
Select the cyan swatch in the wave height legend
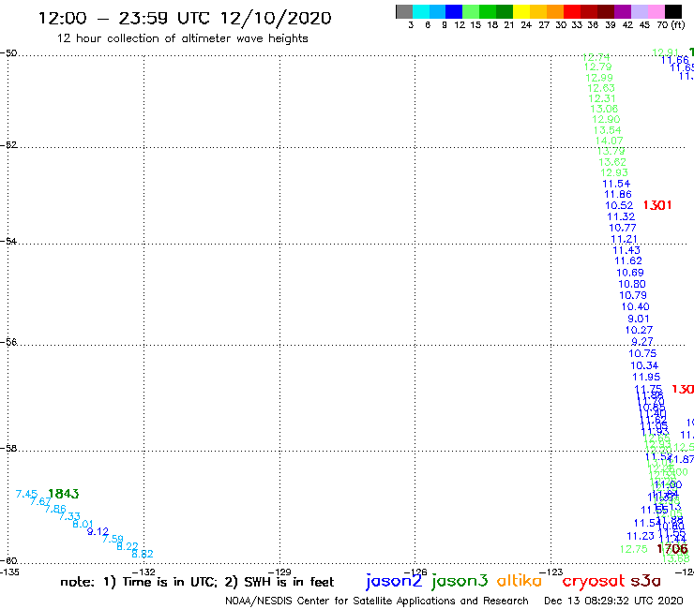point(421,11)
